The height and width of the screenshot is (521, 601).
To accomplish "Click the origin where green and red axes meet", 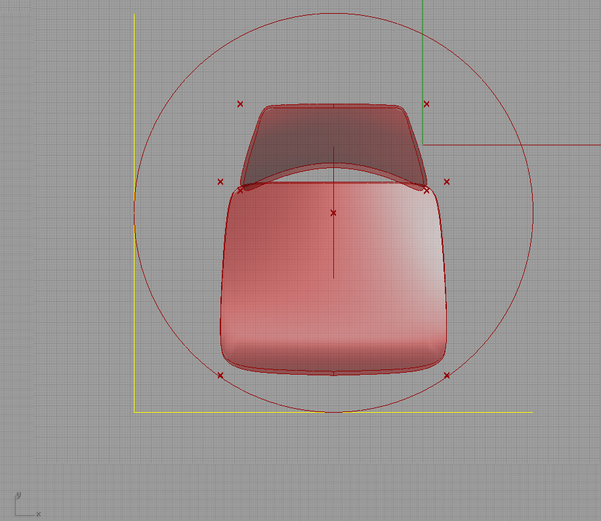I will 423,144.
